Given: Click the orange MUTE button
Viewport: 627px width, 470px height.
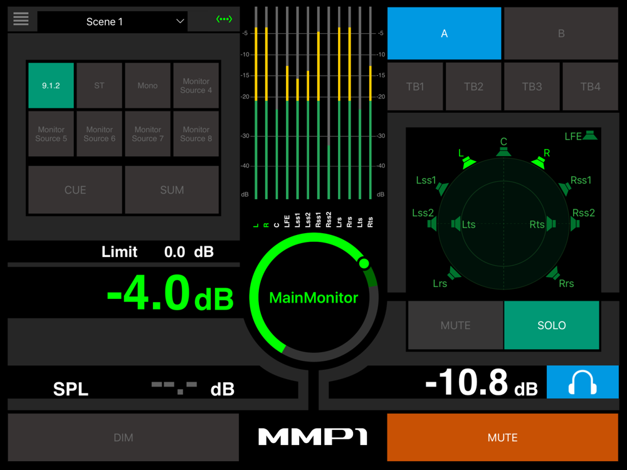Looking at the screenshot, I should tap(503, 437).
